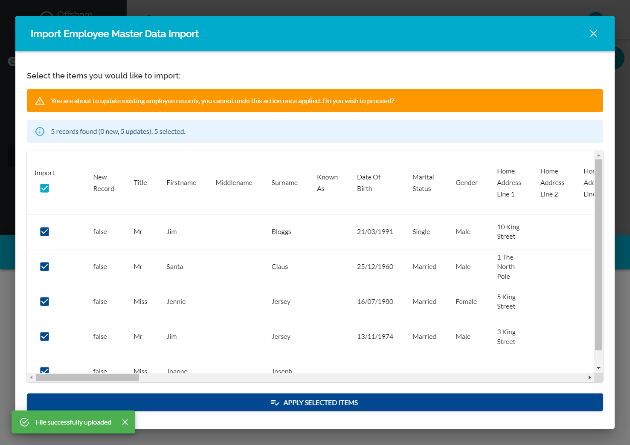The image size is (630, 445).
Task: Uncheck the import checkbox for Jim Bloggs
Action: (x=44, y=231)
